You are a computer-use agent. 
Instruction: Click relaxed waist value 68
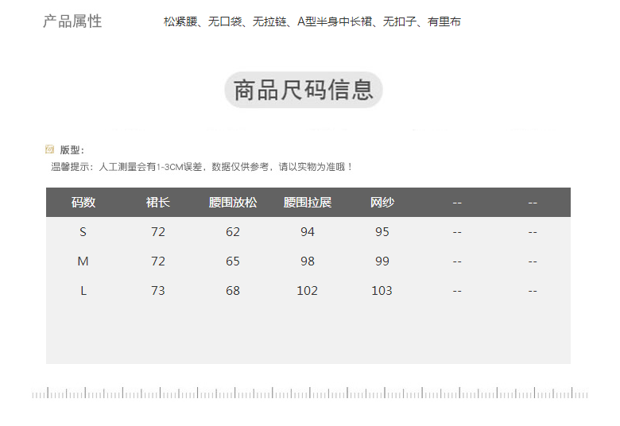(232, 291)
